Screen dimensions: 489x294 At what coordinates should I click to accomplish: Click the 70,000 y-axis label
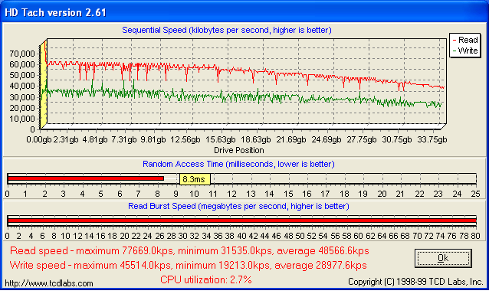click(21, 54)
